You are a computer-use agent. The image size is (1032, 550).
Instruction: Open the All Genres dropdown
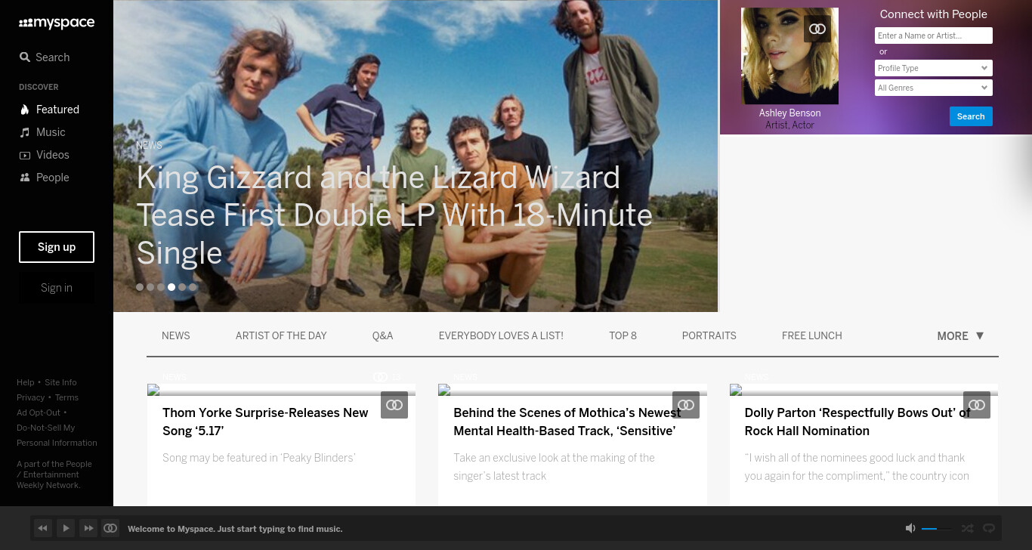tap(933, 88)
